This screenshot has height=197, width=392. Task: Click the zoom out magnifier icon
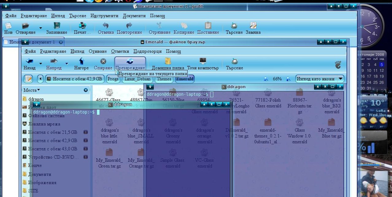[266, 79]
